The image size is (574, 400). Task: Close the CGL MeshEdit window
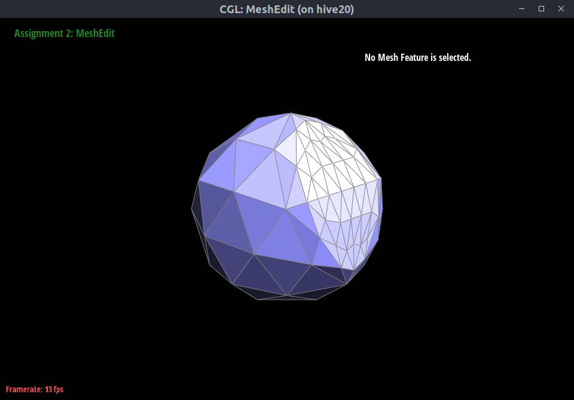pyautogui.click(x=561, y=9)
